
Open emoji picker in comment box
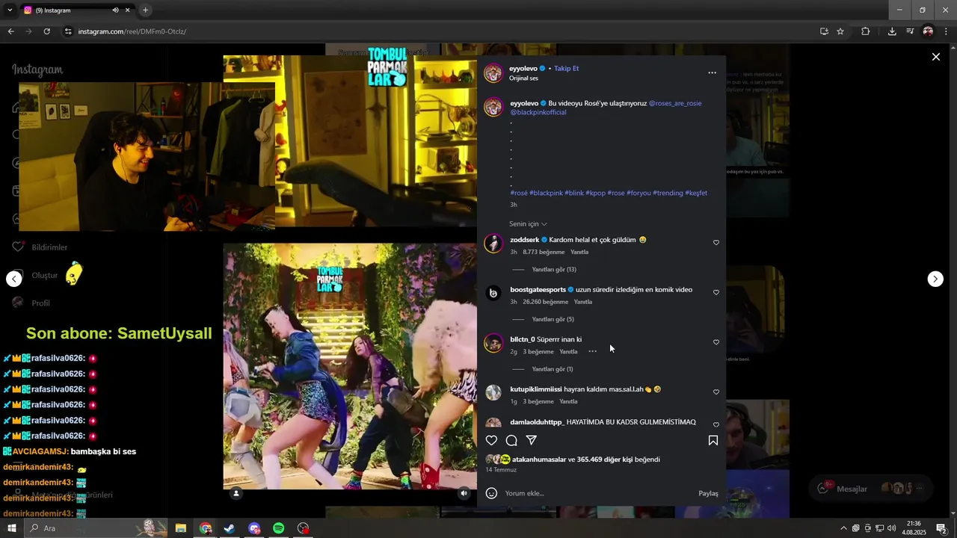click(x=491, y=493)
